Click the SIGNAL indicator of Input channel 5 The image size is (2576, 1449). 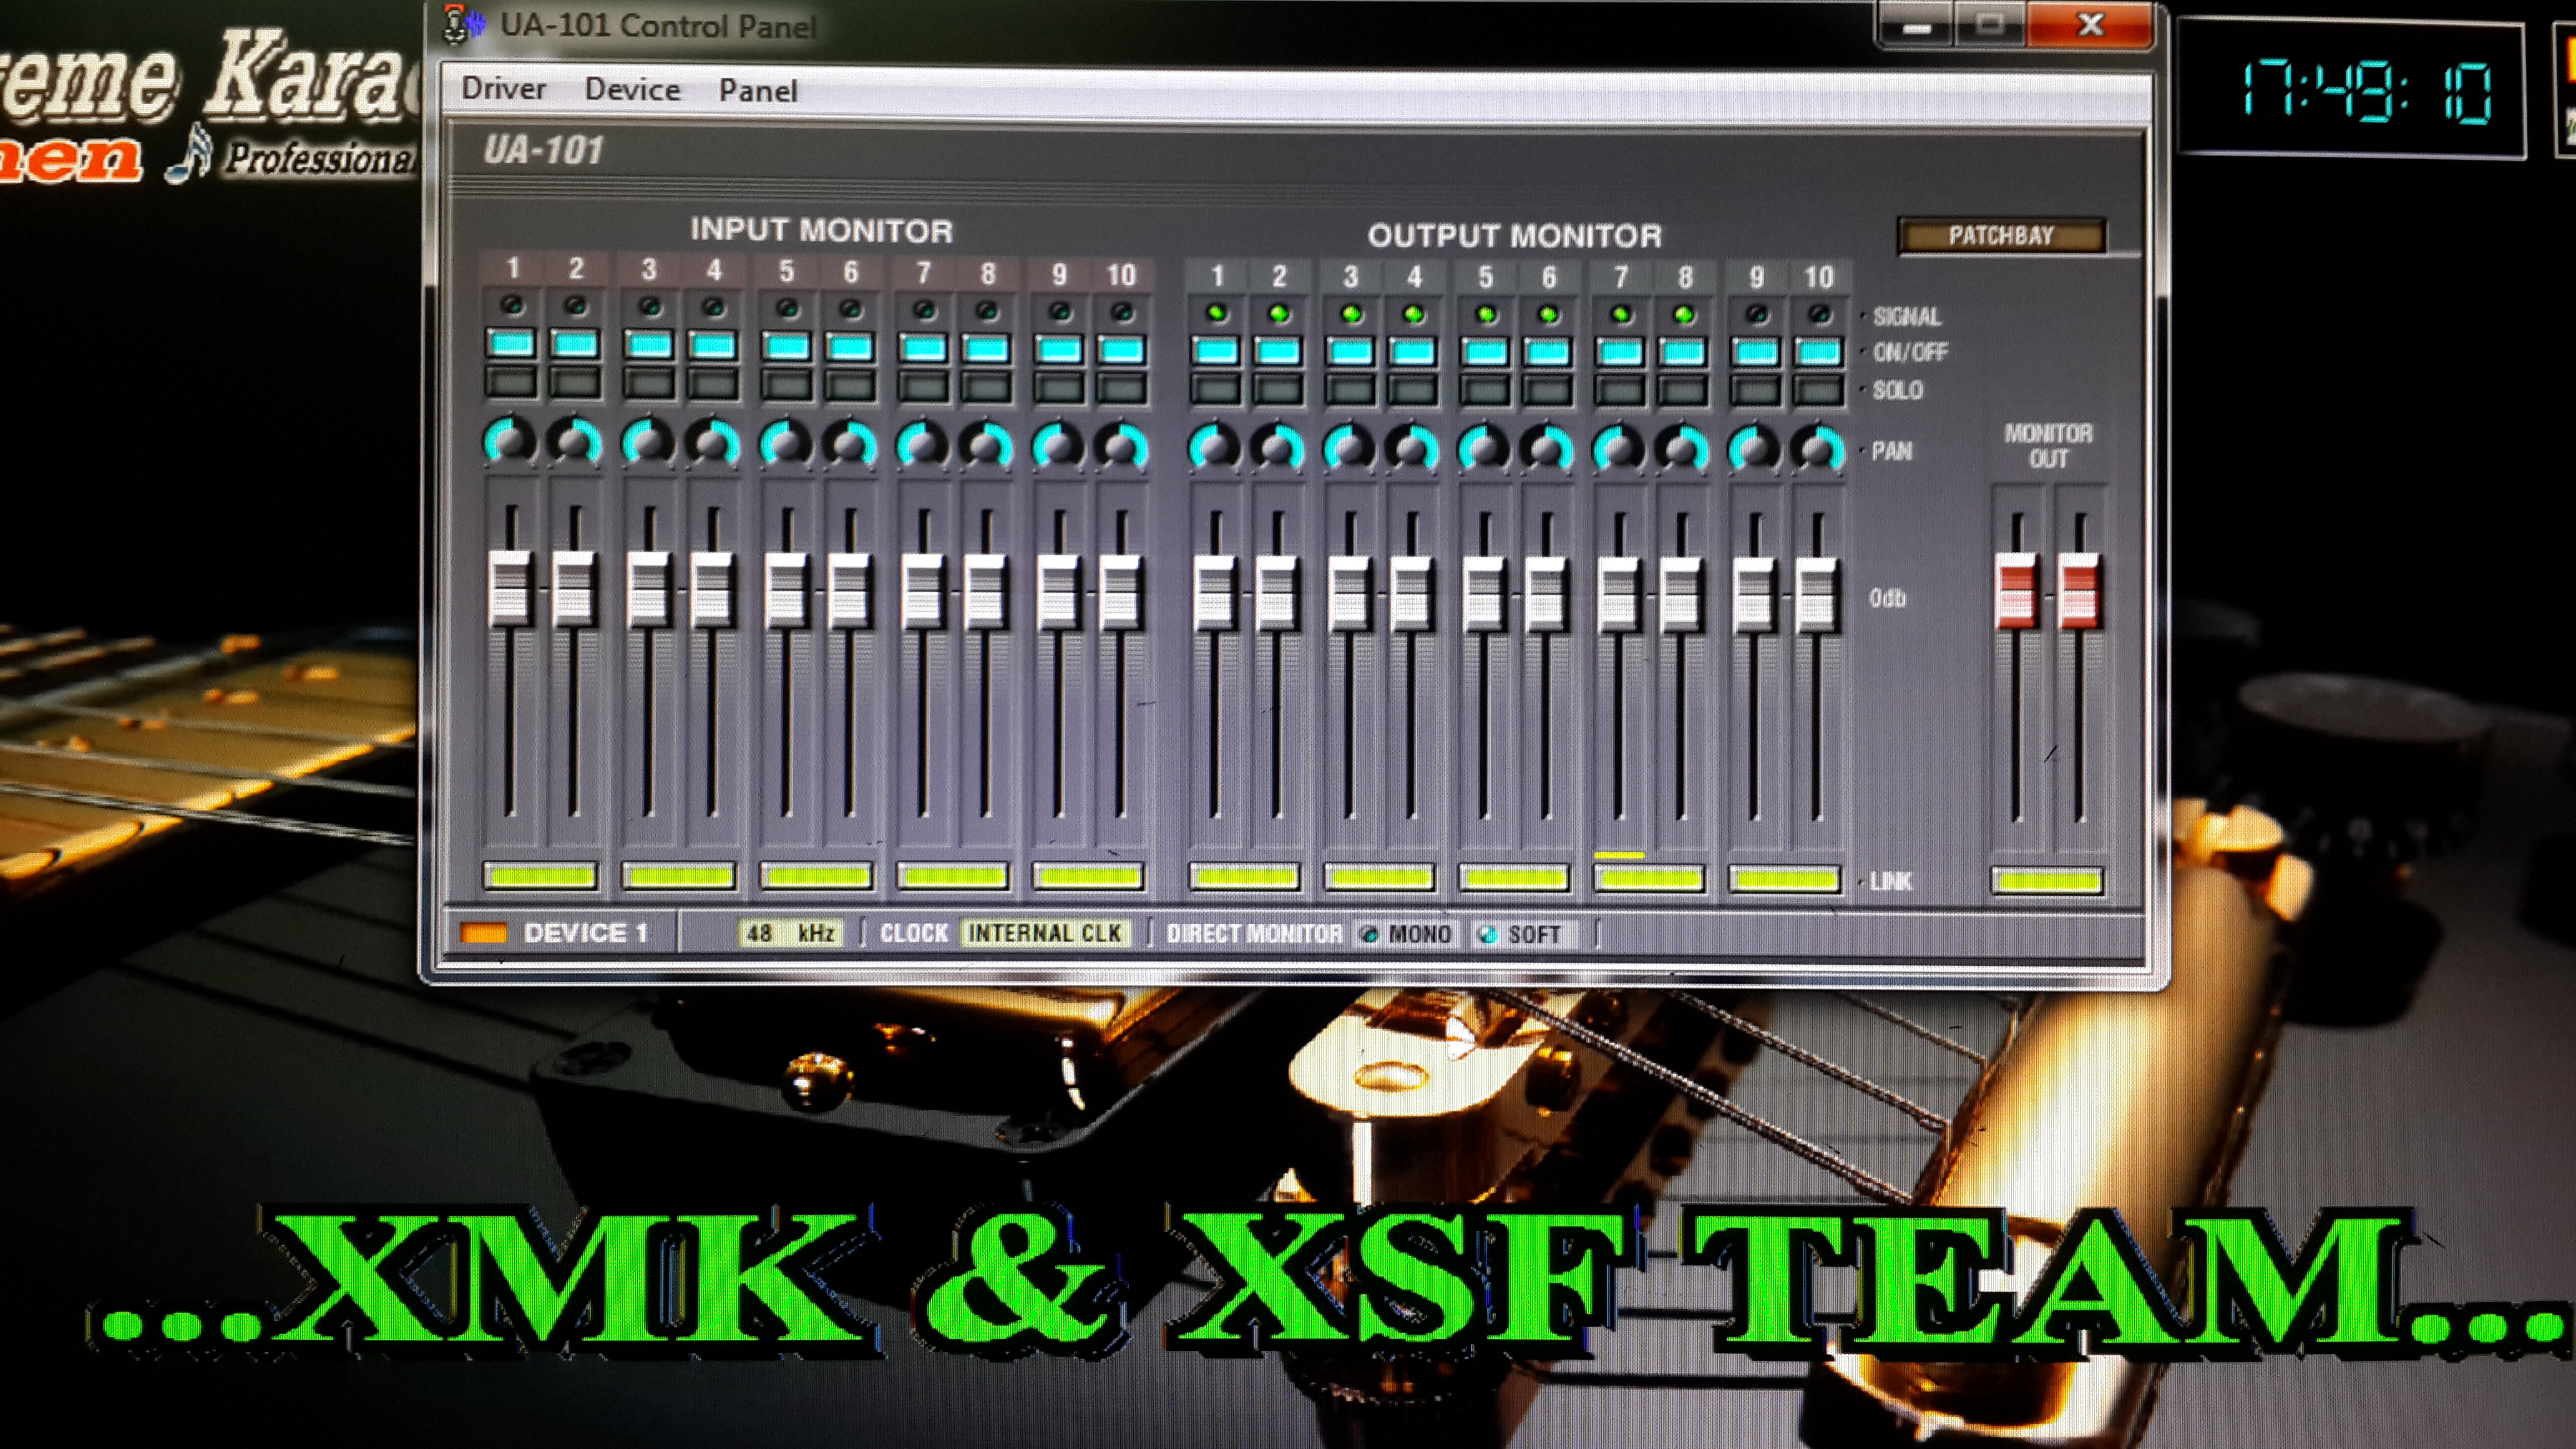point(788,308)
